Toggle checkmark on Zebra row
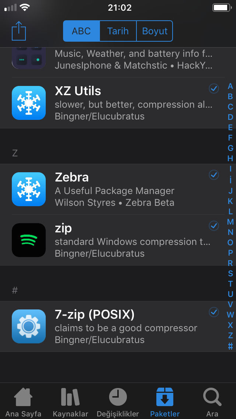236x419 pixels. 214,175
